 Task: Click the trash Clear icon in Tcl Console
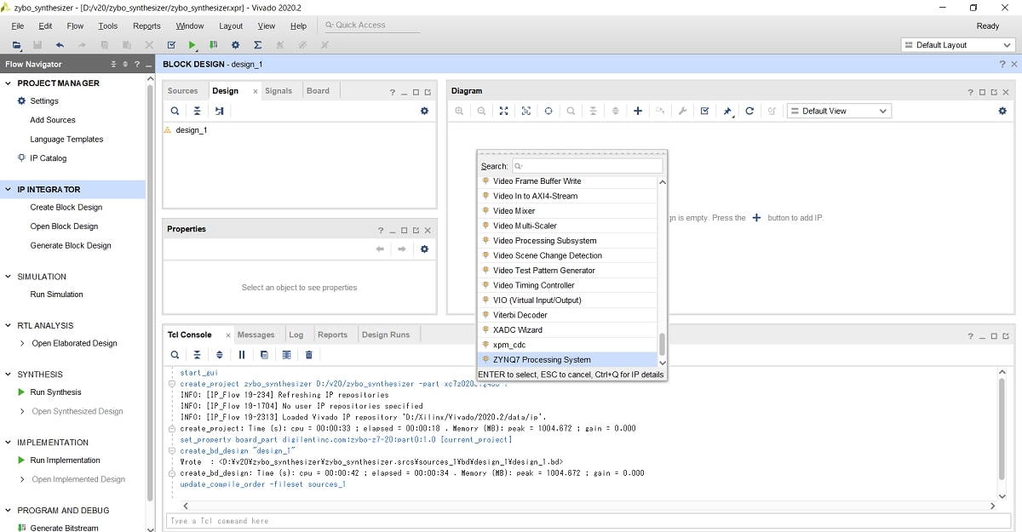pyautogui.click(x=308, y=355)
